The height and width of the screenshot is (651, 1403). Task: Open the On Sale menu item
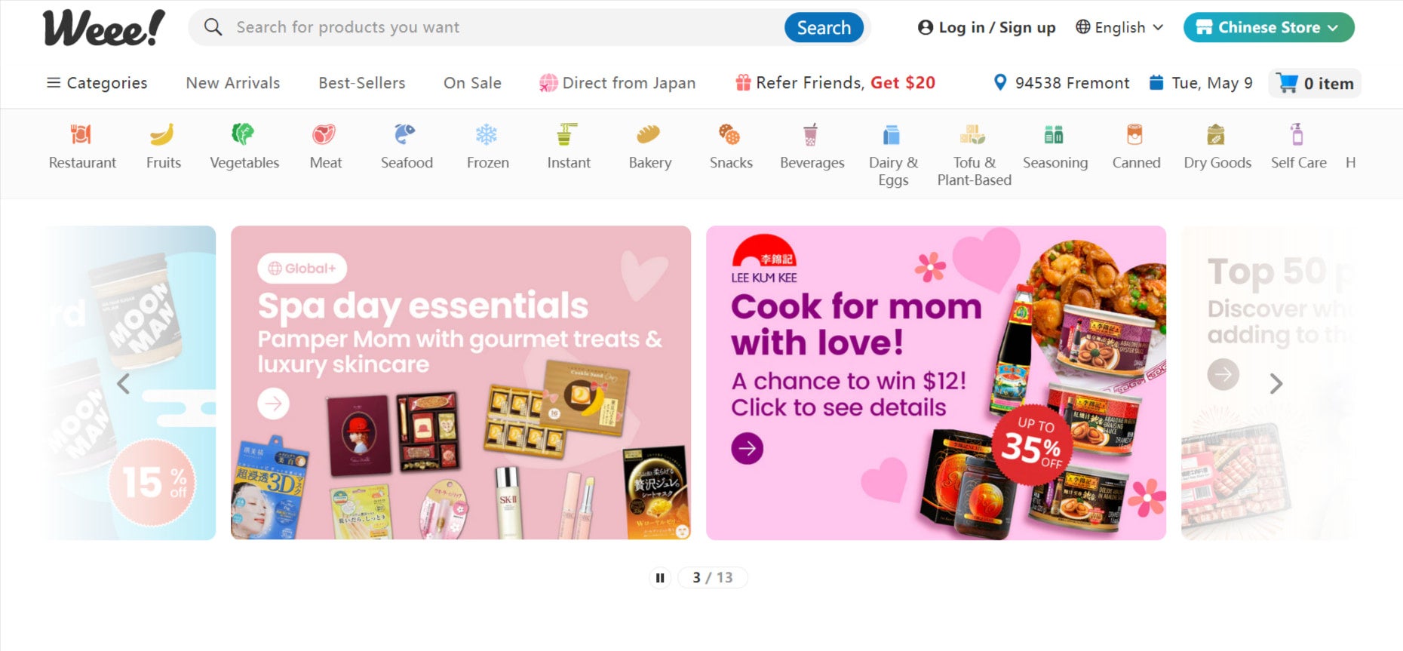click(x=472, y=83)
